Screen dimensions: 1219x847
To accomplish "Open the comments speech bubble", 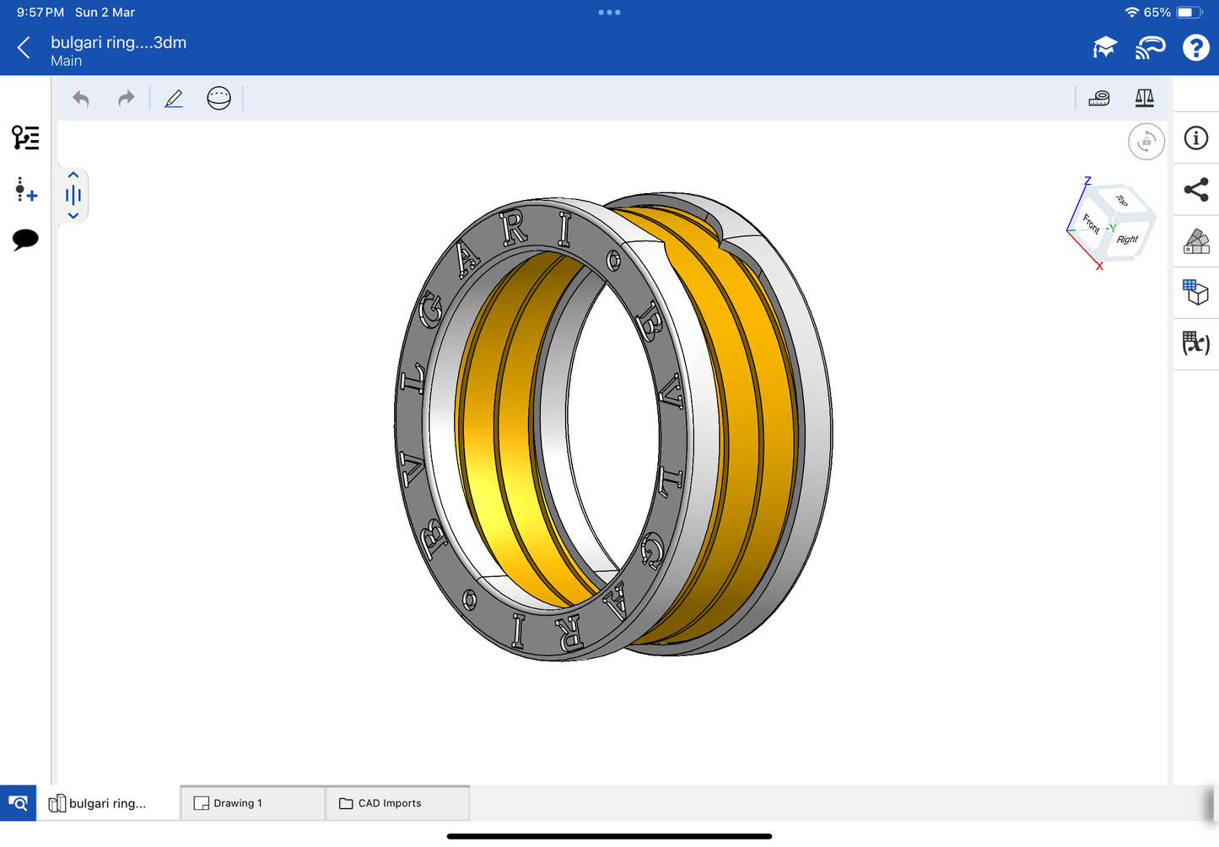I will (25, 240).
